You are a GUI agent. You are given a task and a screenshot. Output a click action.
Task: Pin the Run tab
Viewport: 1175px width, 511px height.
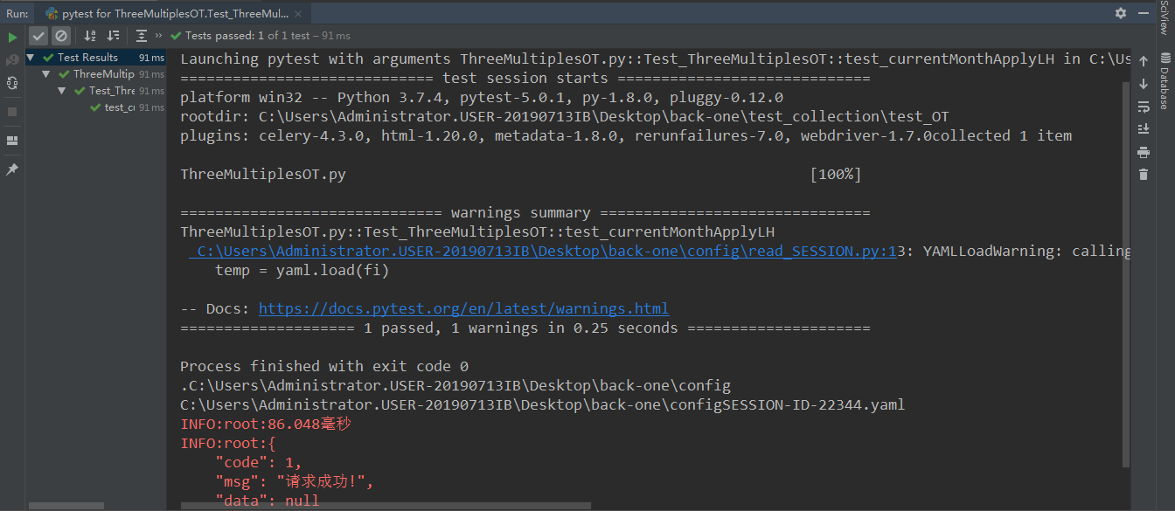pos(12,169)
